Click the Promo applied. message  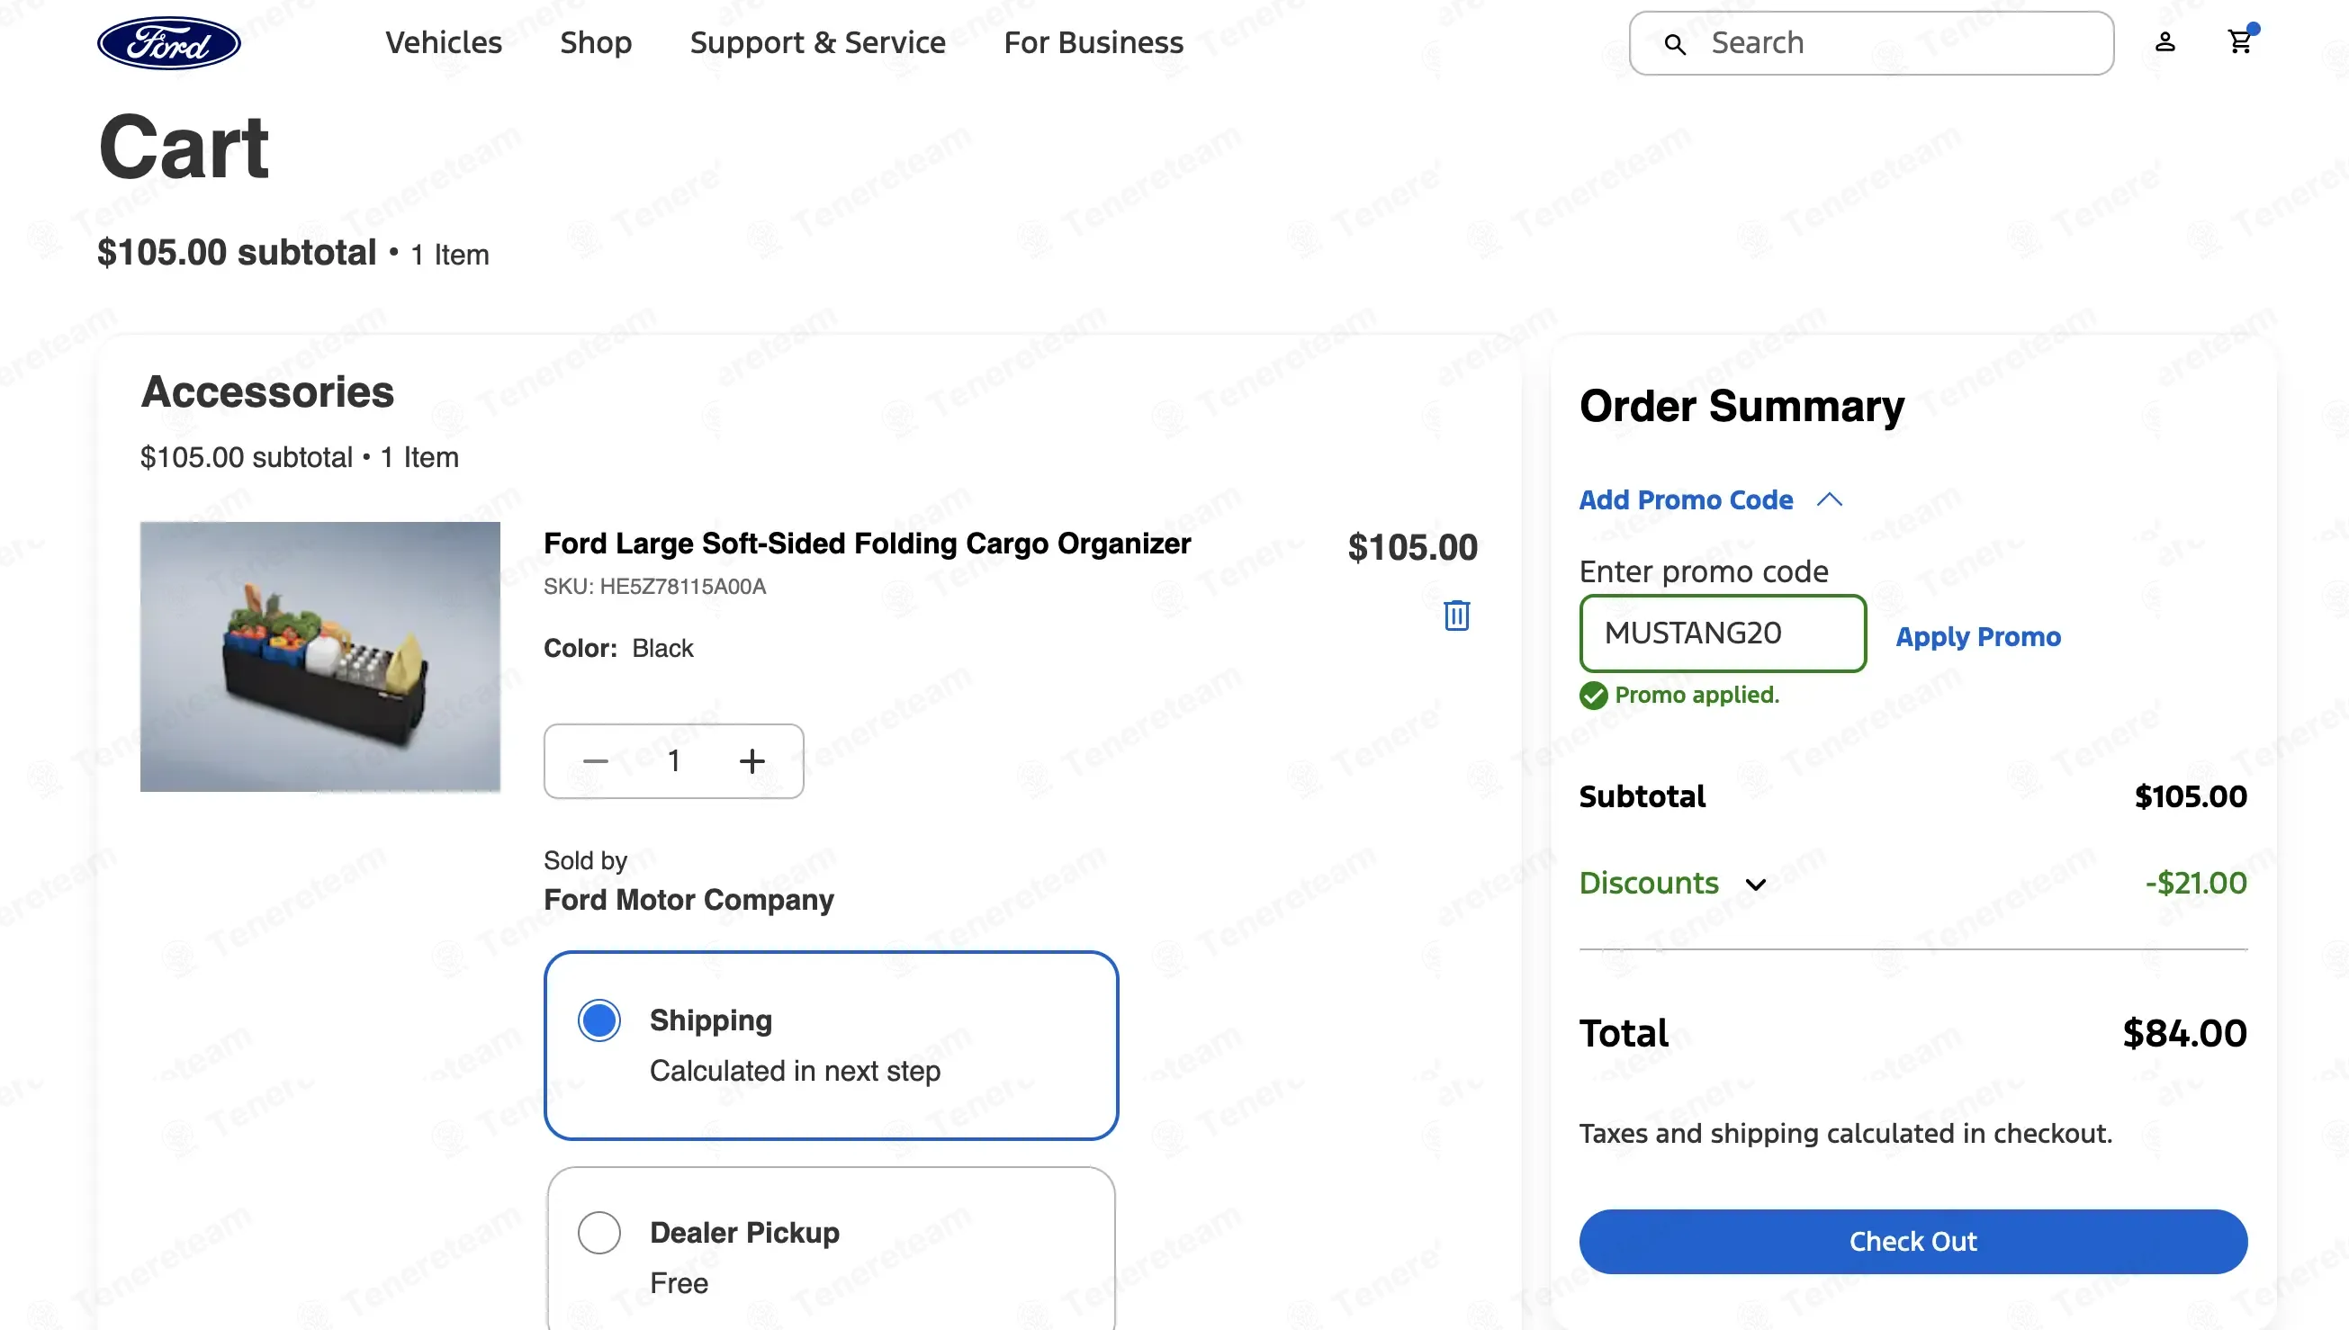(x=1696, y=695)
